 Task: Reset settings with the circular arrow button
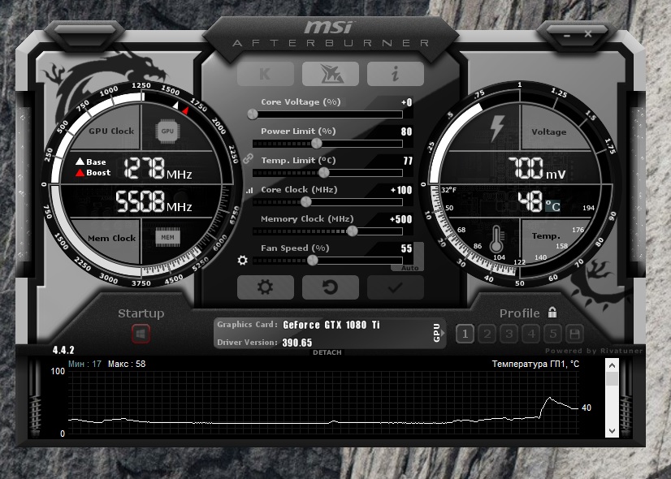[331, 287]
